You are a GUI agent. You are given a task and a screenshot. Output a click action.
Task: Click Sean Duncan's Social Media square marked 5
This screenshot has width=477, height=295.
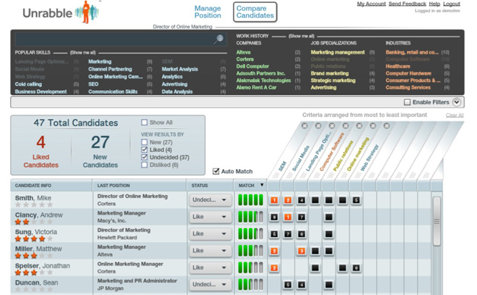coord(288,285)
